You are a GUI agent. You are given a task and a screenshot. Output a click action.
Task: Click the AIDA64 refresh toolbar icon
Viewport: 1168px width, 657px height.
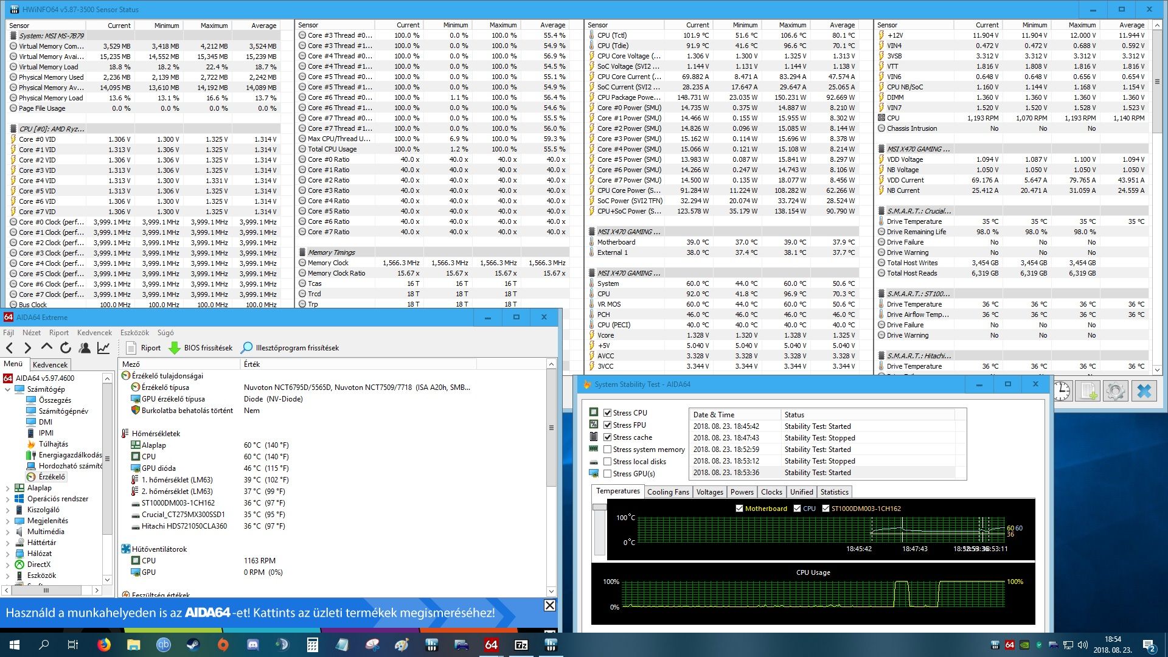pyautogui.click(x=66, y=348)
